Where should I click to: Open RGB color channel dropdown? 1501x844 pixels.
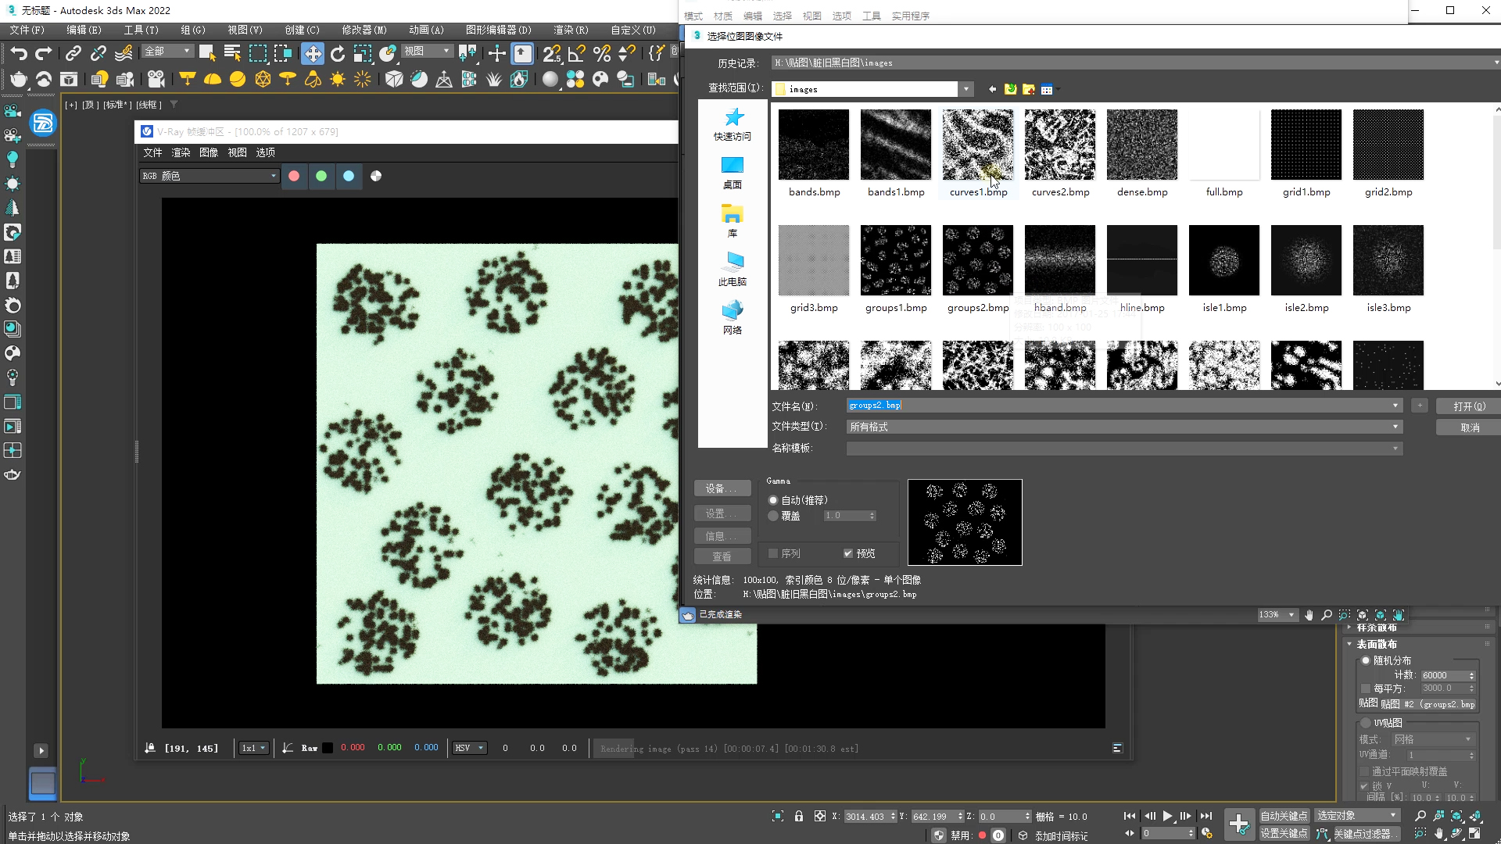click(x=210, y=176)
